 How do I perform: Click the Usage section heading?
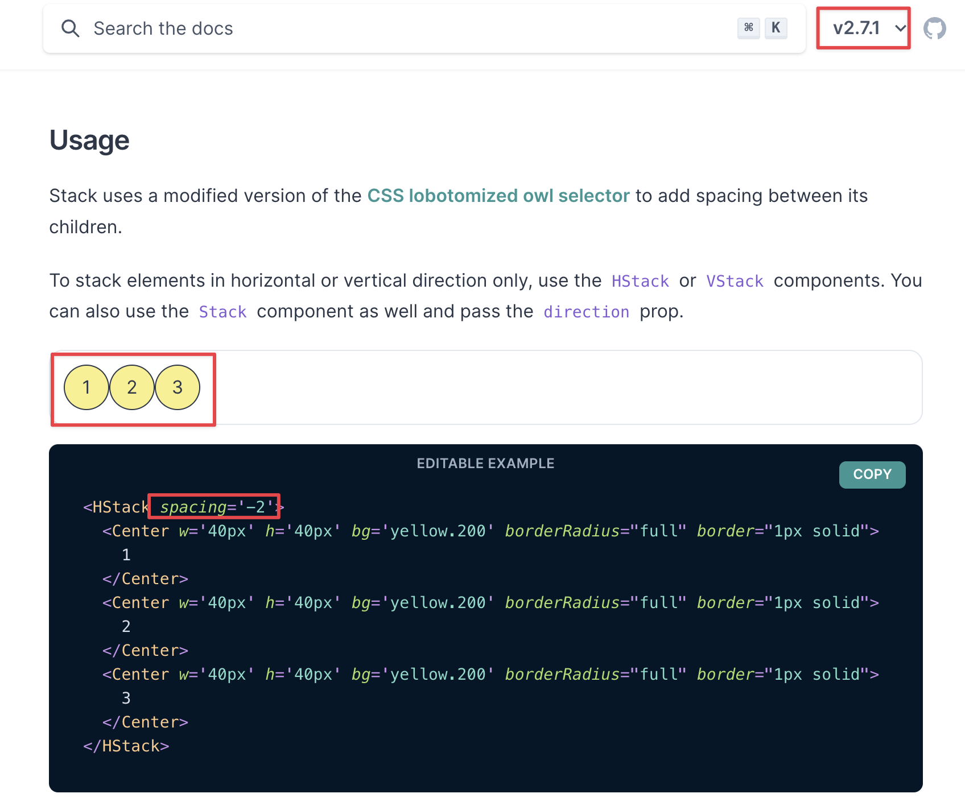tap(89, 140)
